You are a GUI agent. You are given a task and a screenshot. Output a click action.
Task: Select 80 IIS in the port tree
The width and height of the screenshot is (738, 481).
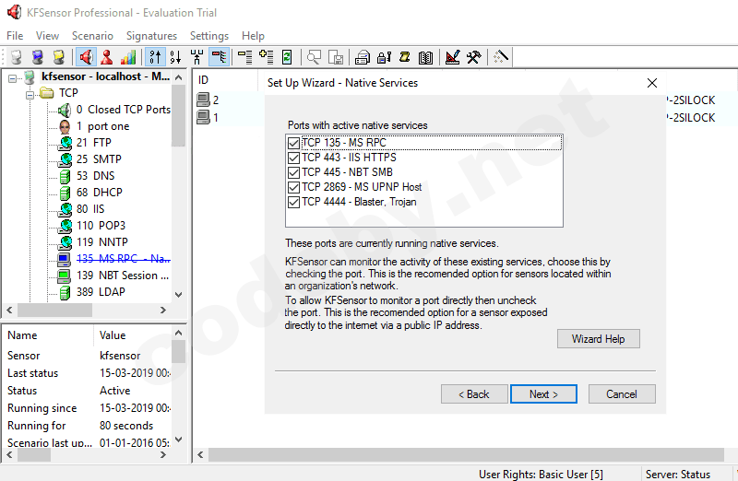coord(90,209)
